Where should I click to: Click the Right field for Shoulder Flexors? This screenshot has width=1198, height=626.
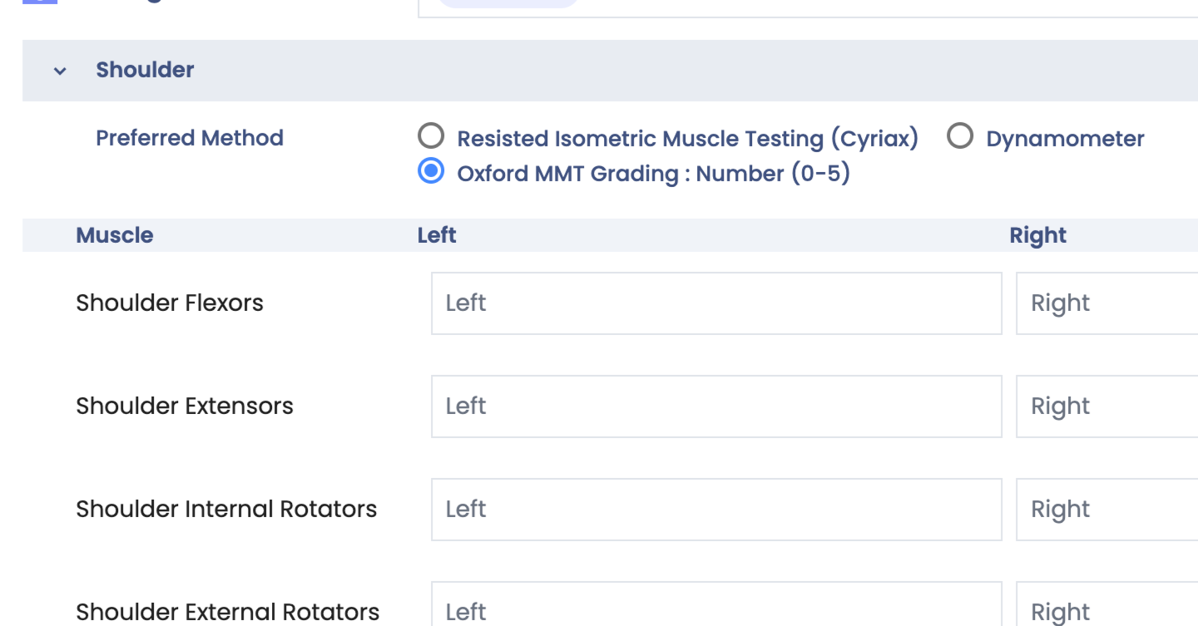click(1106, 303)
